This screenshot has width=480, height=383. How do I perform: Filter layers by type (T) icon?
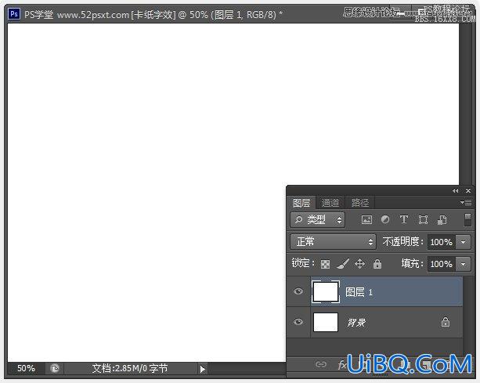[404, 219]
